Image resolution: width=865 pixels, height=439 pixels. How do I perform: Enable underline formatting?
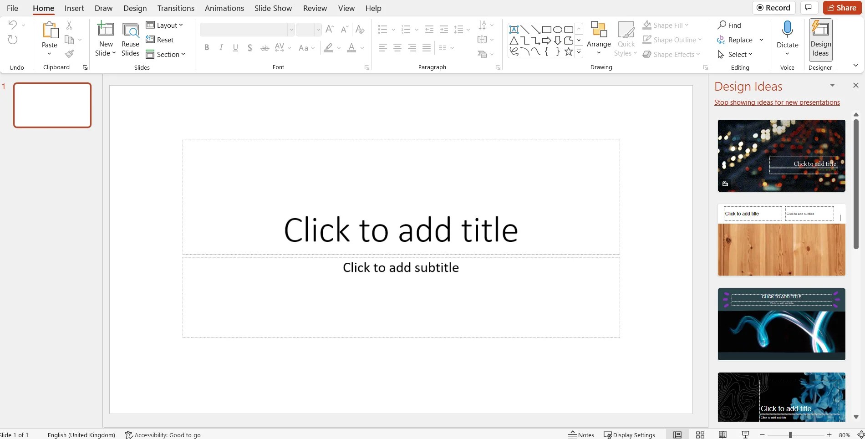coord(235,47)
